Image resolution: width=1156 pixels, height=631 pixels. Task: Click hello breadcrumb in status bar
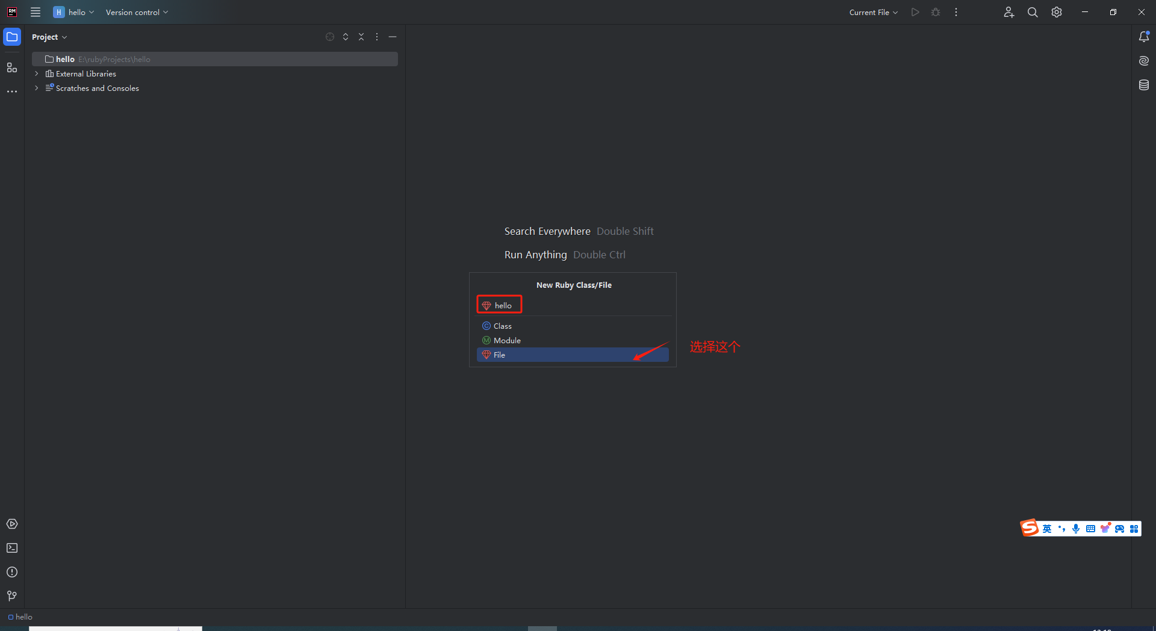click(x=20, y=617)
